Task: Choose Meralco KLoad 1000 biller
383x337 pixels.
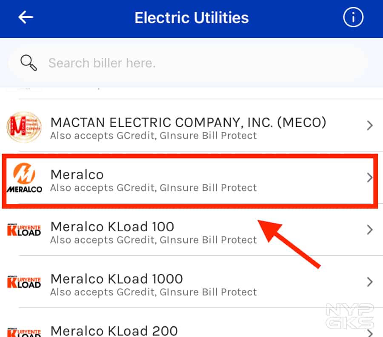Action: [x=117, y=279]
